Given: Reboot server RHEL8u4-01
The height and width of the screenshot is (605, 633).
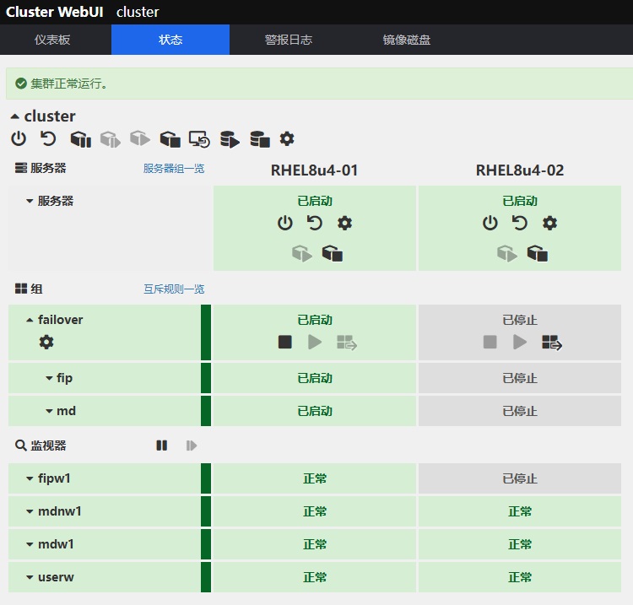Looking at the screenshot, I should pyautogui.click(x=315, y=223).
